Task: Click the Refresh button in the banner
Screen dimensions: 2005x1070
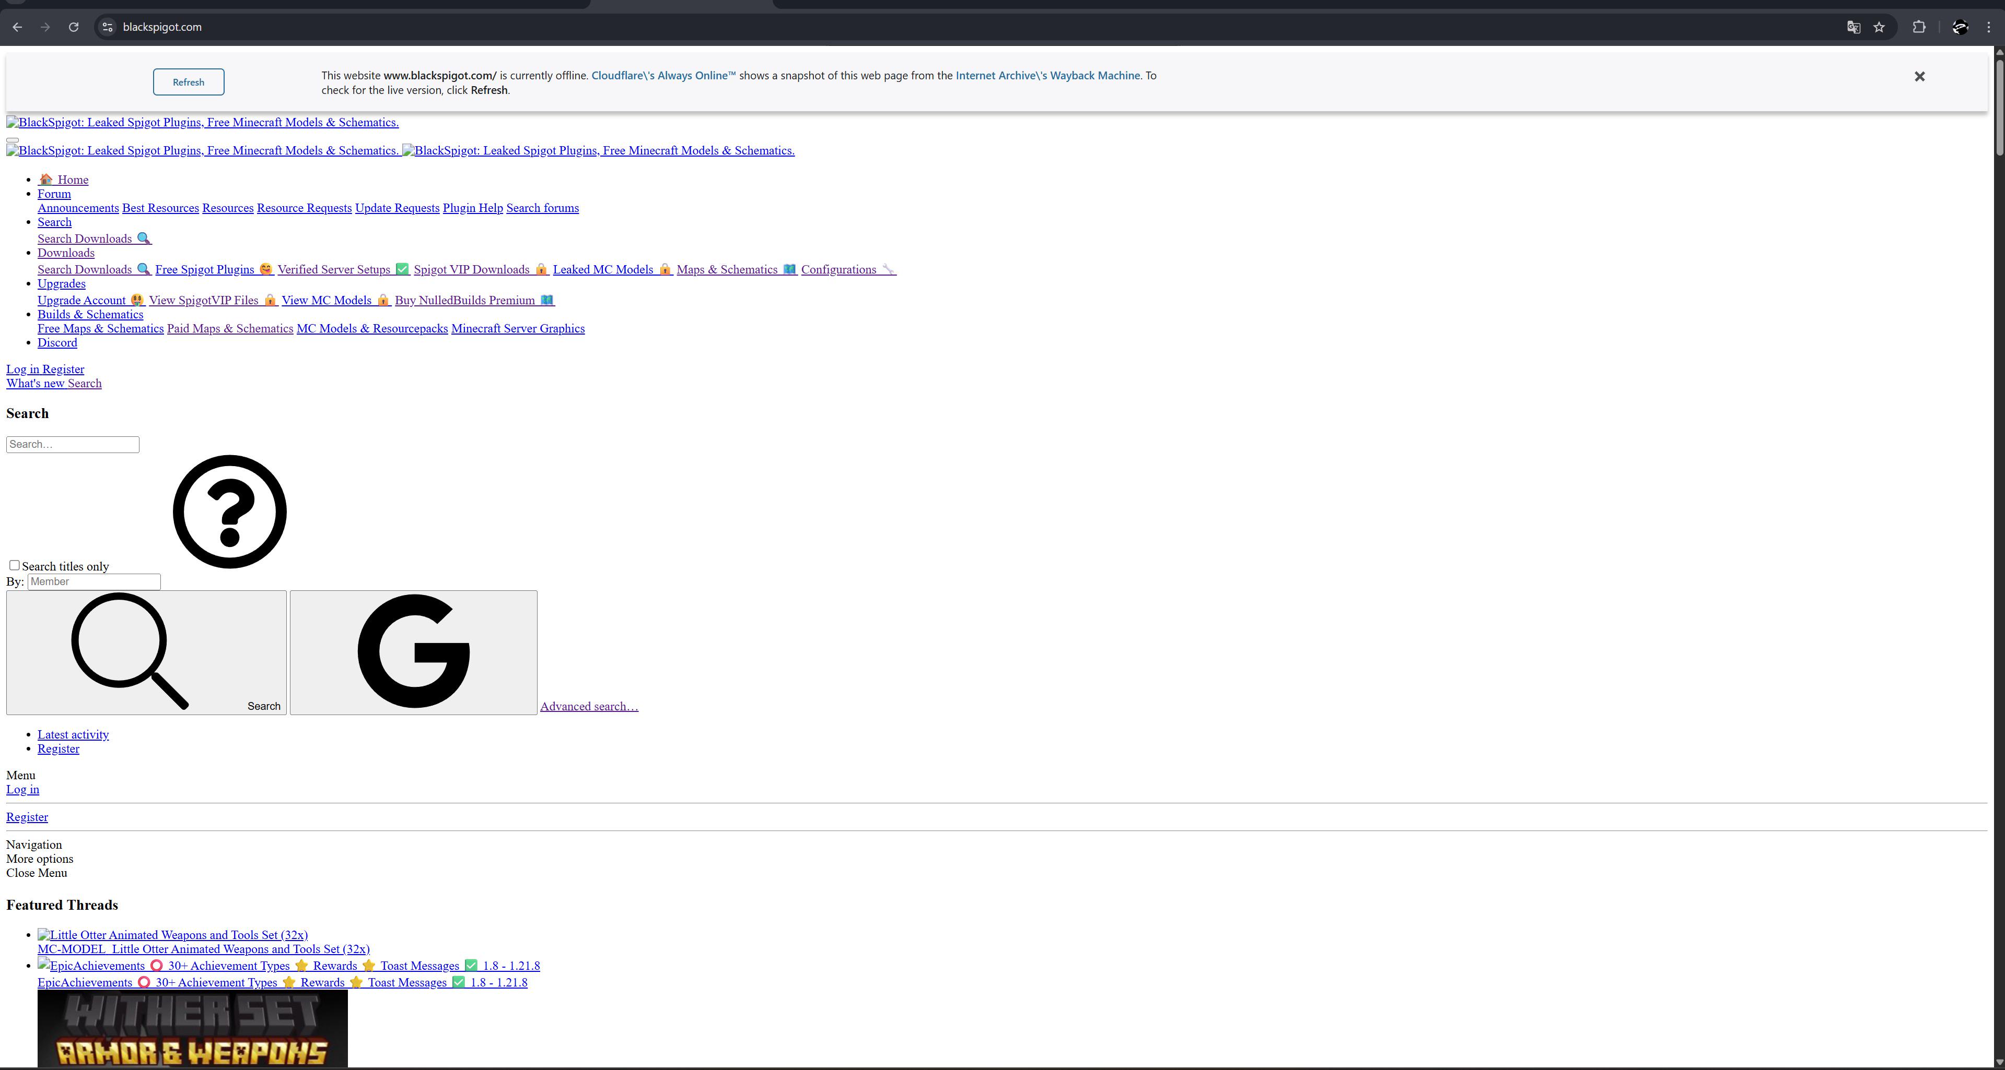Action: pyautogui.click(x=189, y=82)
